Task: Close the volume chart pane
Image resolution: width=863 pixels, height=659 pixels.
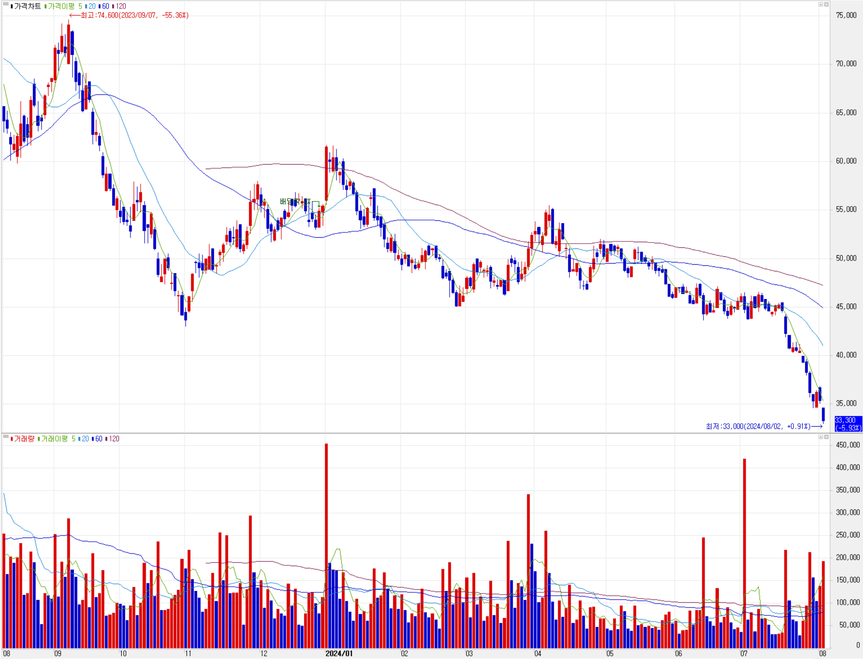Action: [x=826, y=437]
